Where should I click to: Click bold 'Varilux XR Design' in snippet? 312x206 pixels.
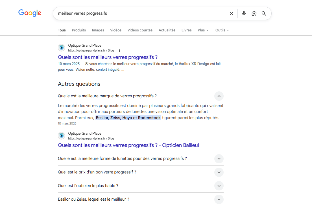coord(194,64)
